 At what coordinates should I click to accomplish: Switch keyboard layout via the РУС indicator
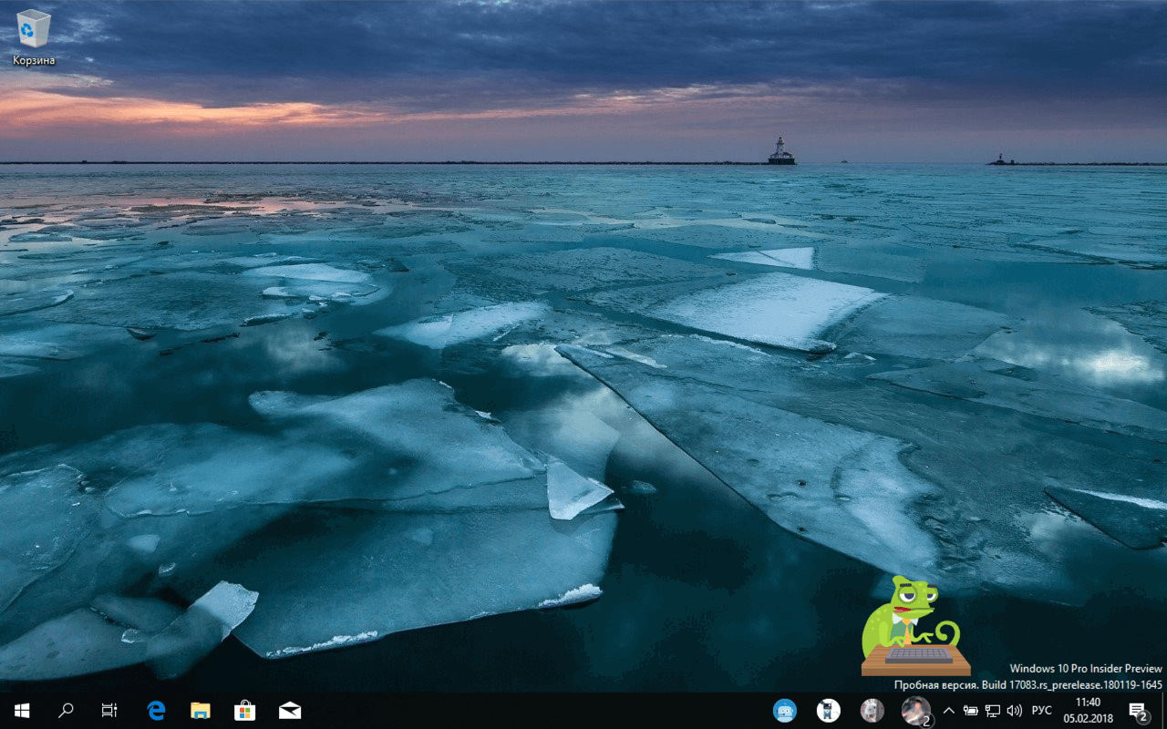click(1040, 710)
